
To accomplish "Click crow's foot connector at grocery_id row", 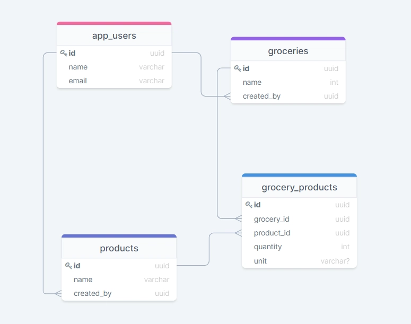I will [238, 218].
